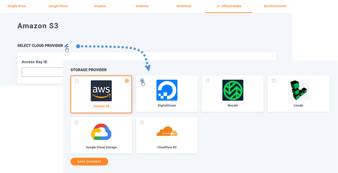The width and height of the screenshot is (338, 173).
Task: Enable the Google Cloud Storage radio button
Action: (x=76, y=122)
